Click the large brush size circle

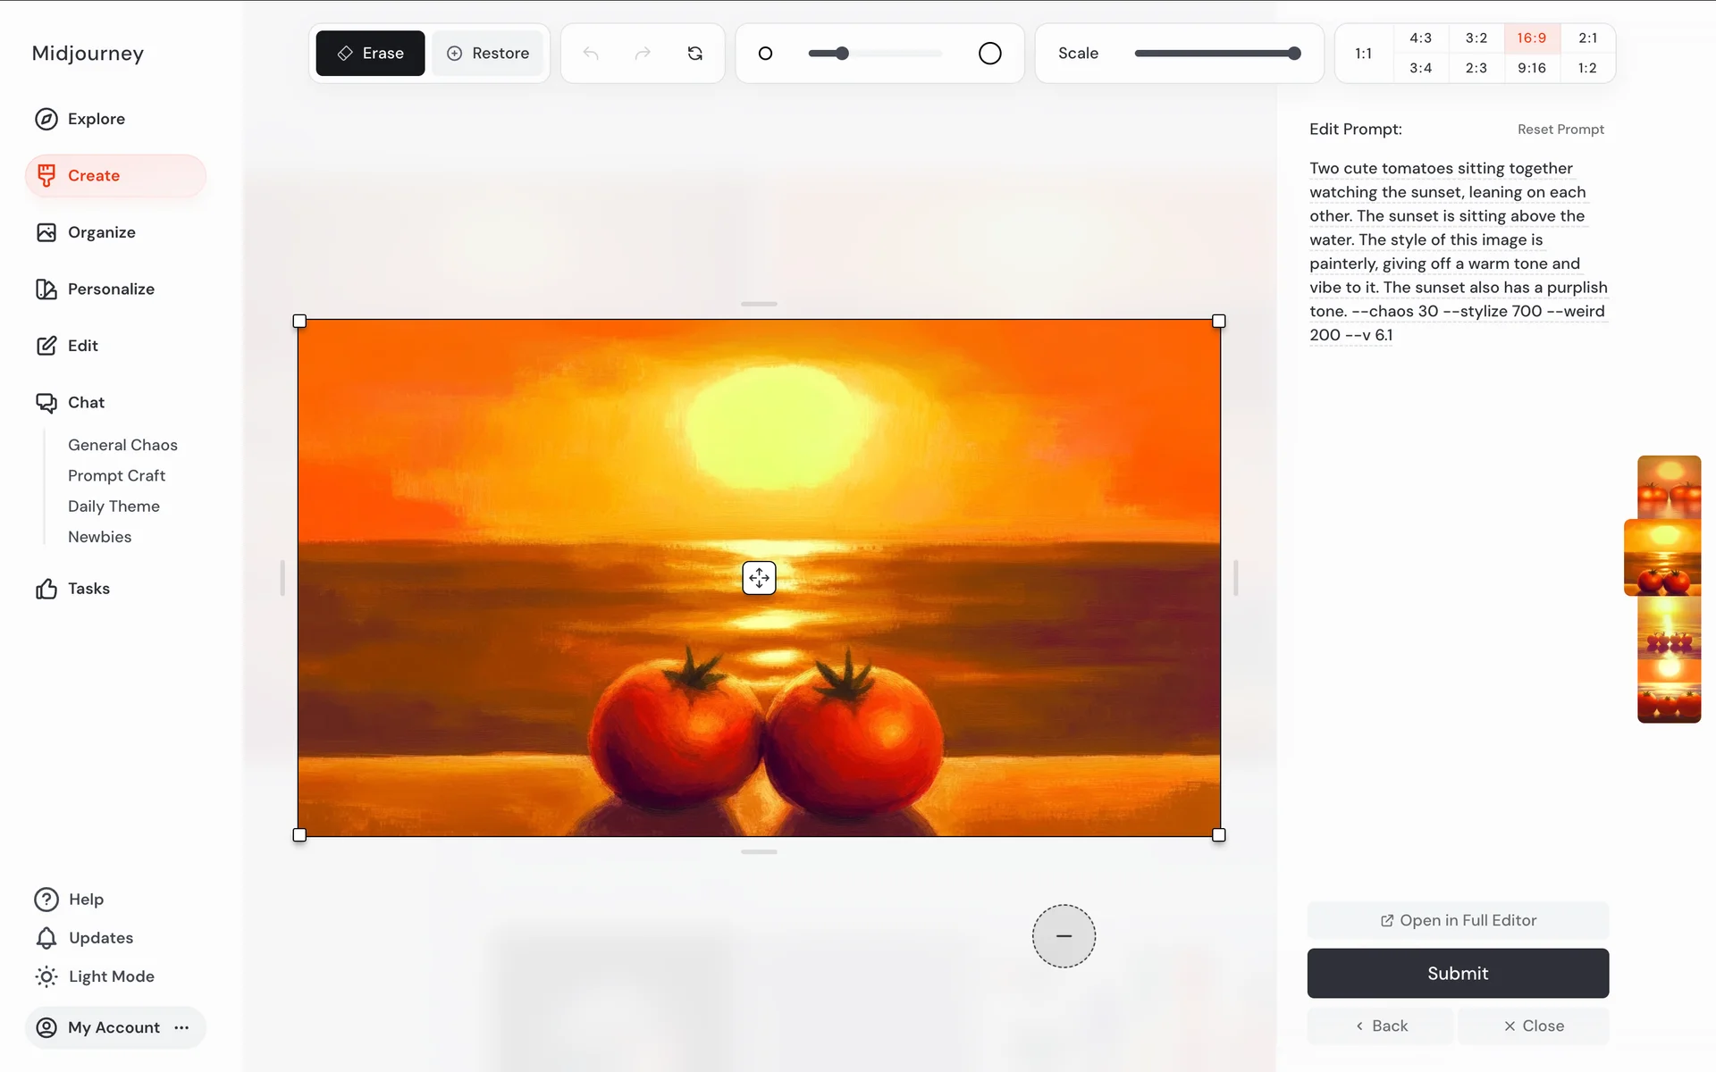(x=989, y=54)
